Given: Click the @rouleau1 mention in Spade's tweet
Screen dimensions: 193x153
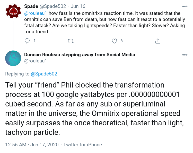Looking at the screenshot, I should pyautogui.click(x=36, y=13).
